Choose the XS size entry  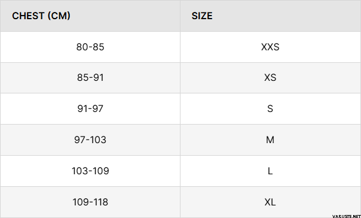coord(270,78)
